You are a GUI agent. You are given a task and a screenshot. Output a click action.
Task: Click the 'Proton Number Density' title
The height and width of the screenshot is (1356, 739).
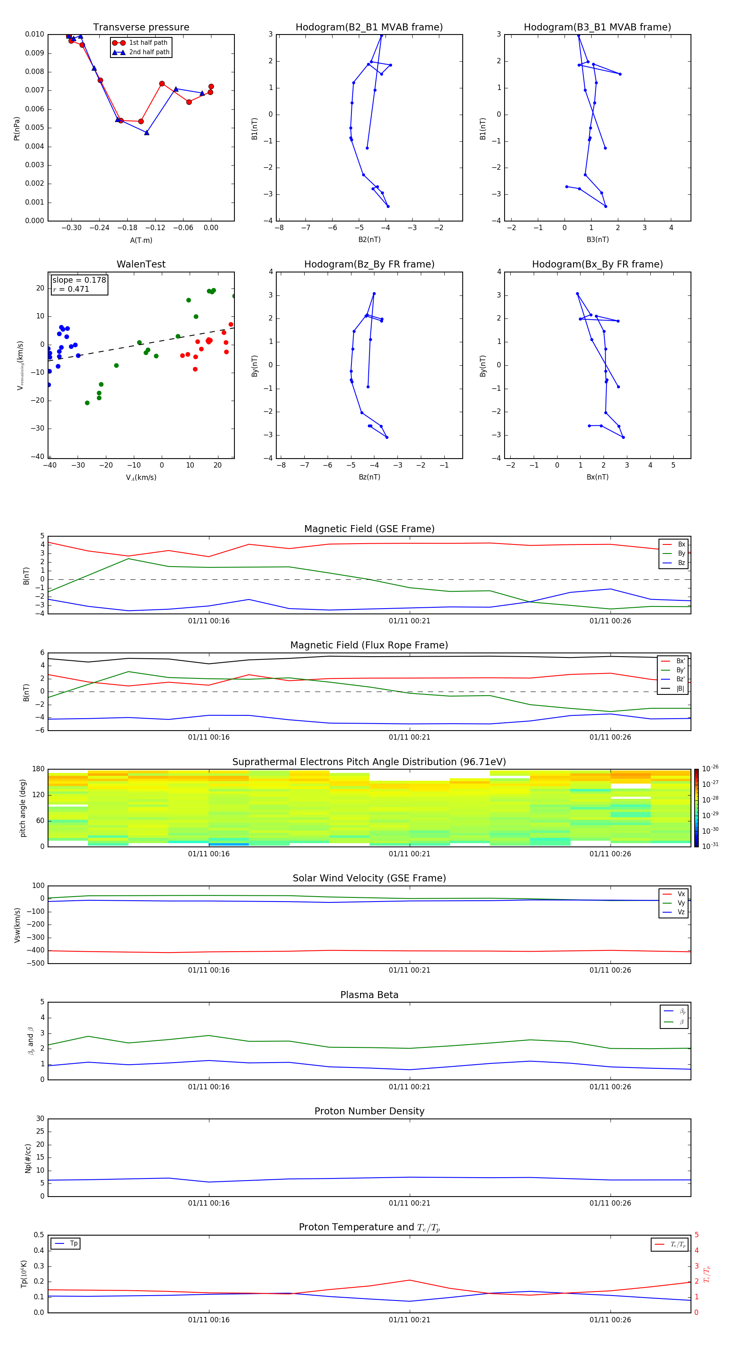pyautogui.click(x=369, y=1112)
